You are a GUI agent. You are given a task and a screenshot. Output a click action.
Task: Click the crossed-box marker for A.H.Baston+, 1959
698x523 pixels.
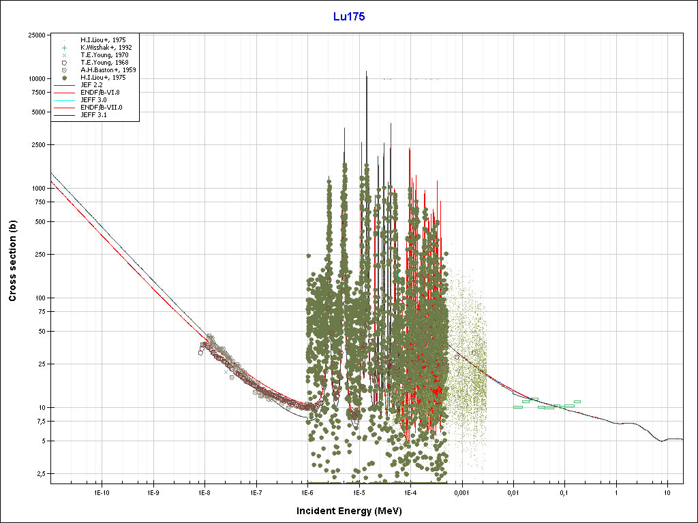pos(63,70)
